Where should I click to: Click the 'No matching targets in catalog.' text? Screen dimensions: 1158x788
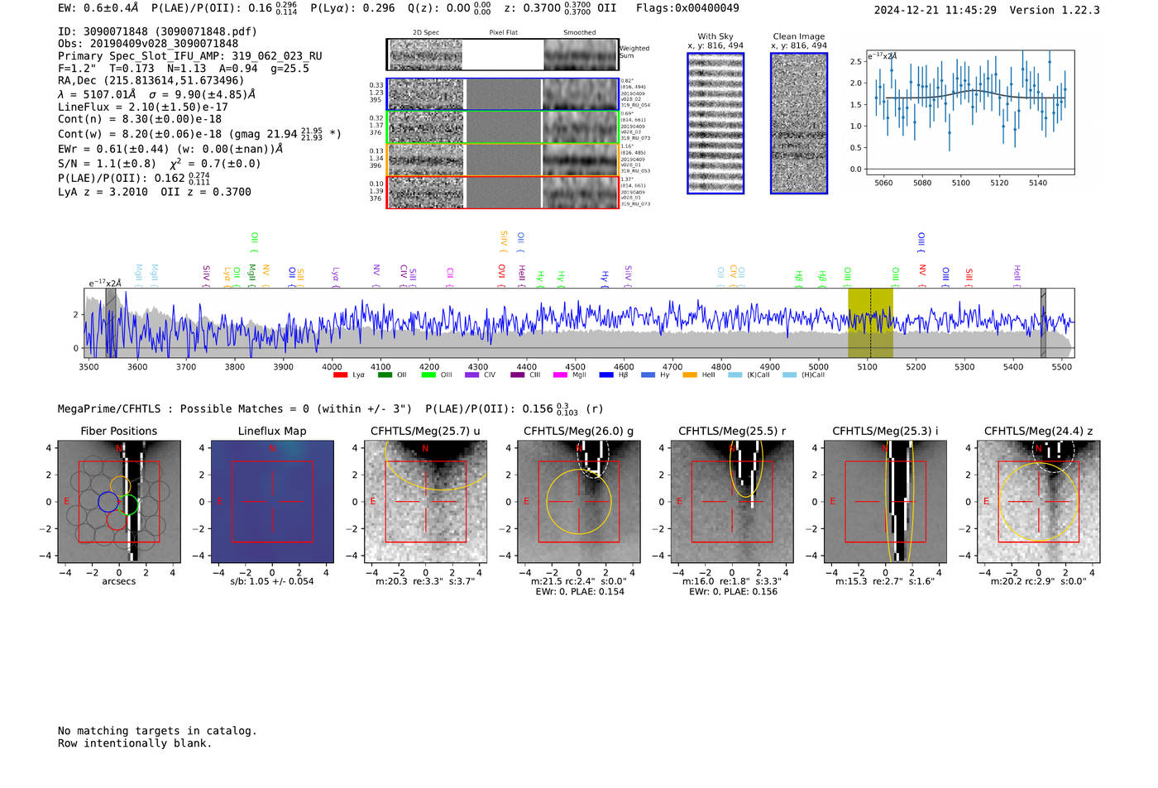[157, 731]
